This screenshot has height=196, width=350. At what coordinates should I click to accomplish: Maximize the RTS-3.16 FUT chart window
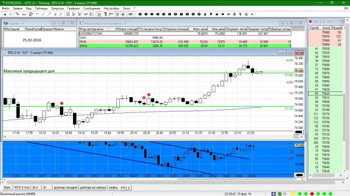[290, 52]
